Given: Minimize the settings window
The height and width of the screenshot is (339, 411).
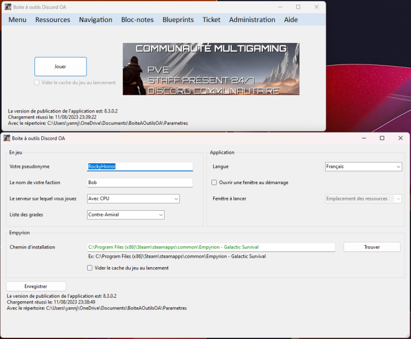Looking at the screenshot, I should [364, 138].
